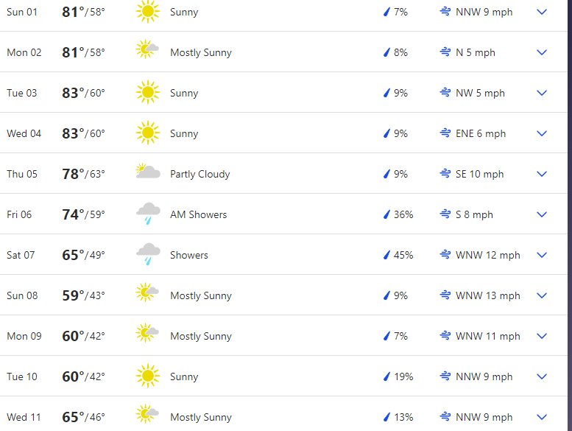Click the mostly sunny icon for Mon 02
The image size is (572, 431).
[147, 49]
